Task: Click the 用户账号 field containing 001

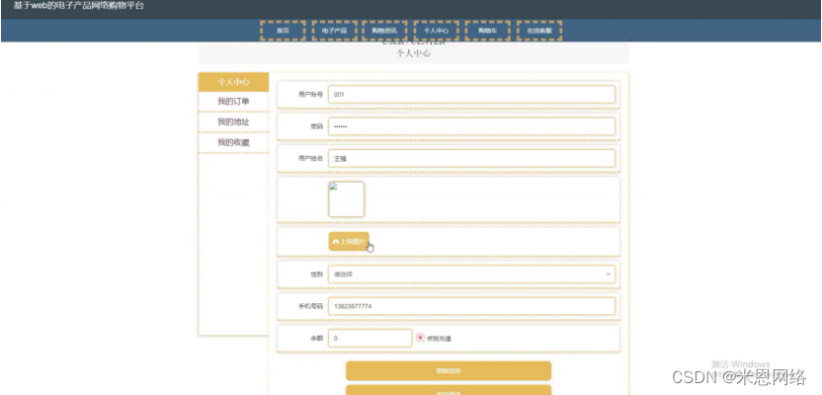Action: click(x=471, y=95)
